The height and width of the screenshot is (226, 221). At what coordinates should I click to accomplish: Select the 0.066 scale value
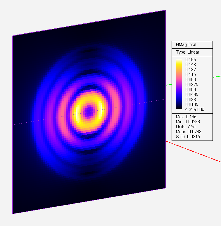(x=191, y=90)
